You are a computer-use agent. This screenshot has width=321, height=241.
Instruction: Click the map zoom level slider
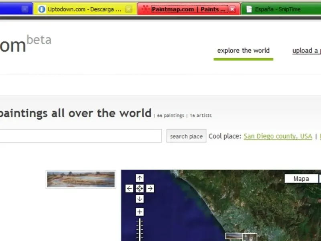[140, 229]
